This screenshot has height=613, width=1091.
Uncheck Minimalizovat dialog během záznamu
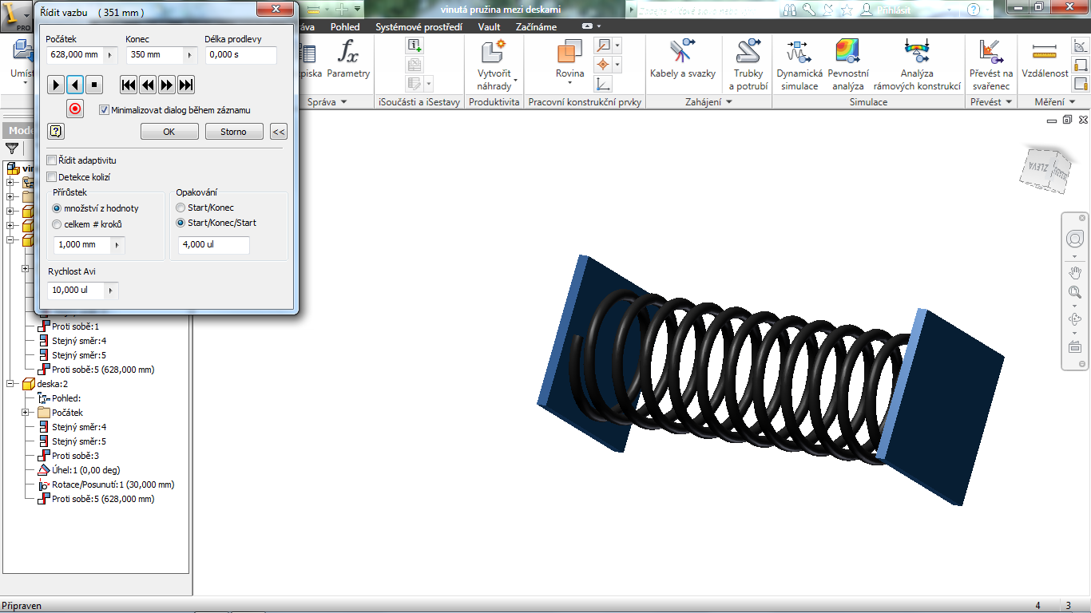(105, 110)
